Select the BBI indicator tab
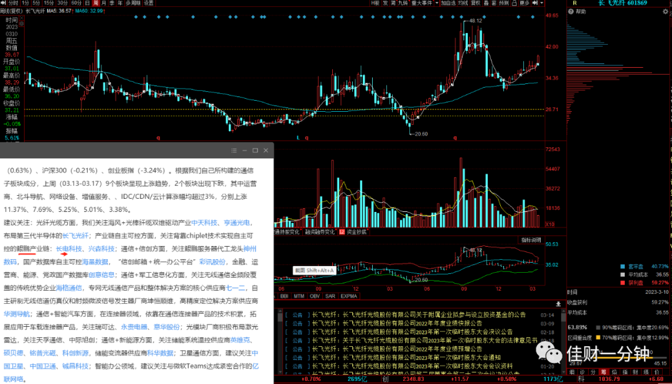The height and width of the screenshot is (384, 672). click(284, 296)
